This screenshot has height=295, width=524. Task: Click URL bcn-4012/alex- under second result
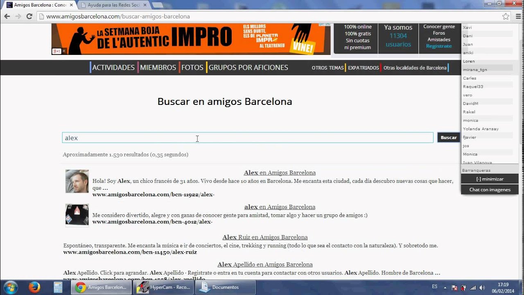click(x=152, y=222)
